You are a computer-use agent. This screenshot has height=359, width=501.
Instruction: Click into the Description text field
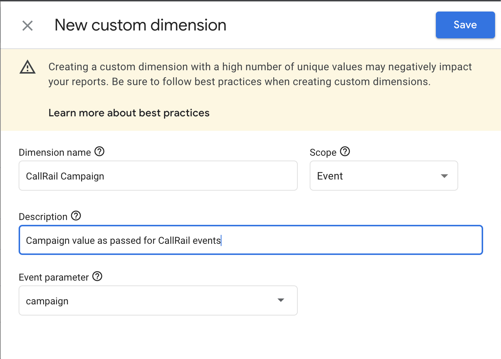tap(251, 240)
